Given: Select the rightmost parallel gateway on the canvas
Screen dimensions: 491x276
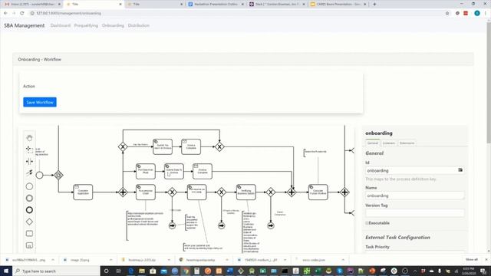Looking at the screenshot, I should (344, 192).
